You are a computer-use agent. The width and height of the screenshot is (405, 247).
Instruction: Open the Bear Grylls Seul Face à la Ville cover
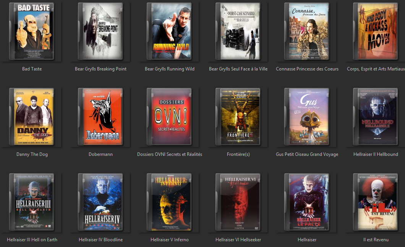[x=238, y=31]
